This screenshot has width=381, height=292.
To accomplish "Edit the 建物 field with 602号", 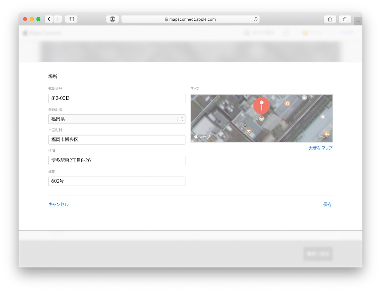I will point(117,181).
